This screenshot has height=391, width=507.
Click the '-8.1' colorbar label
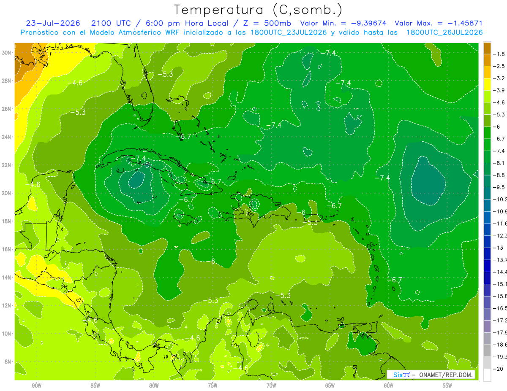[x=499, y=163]
